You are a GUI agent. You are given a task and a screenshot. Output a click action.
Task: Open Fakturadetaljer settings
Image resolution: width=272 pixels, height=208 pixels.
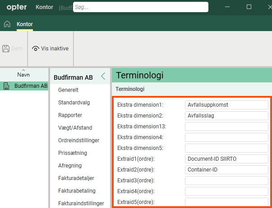[77, 178]
